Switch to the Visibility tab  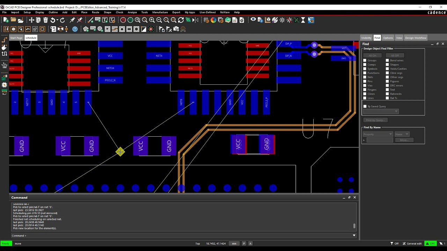pyautogui.click(x=366, y=38)
